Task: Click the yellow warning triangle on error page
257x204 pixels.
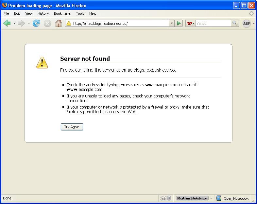Action: (42, 62)
